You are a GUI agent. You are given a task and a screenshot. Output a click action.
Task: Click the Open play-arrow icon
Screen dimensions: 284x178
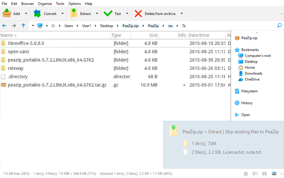tap(237, 115)
